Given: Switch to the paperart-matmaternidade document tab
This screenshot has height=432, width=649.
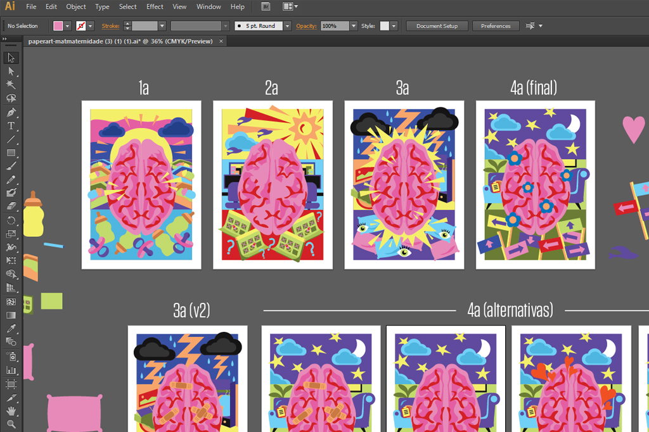Looking at the screenshot, I should (120, 41).
